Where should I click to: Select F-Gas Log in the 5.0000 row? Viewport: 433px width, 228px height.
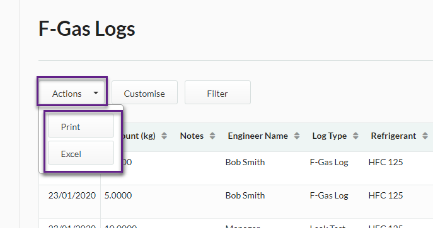point(329,195)
